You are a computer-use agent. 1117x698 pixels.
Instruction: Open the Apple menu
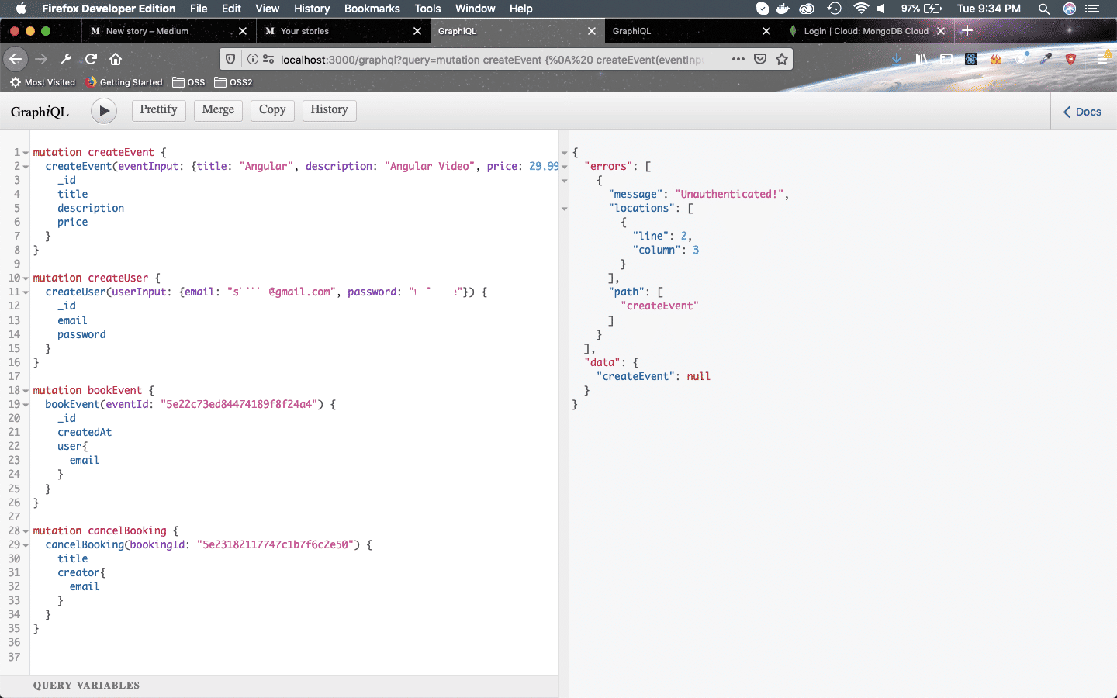21,9
